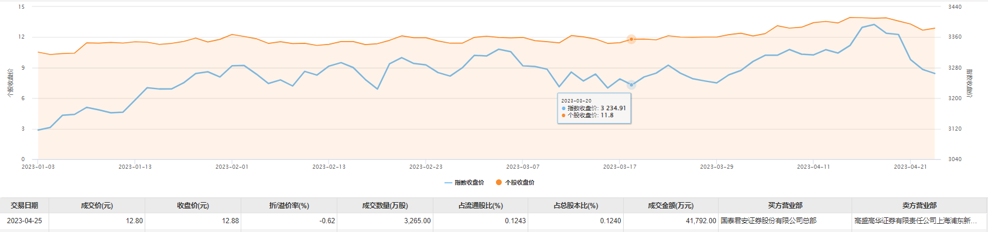
Task: Sort by 成交价(元) column header
Action: (97, 206)
